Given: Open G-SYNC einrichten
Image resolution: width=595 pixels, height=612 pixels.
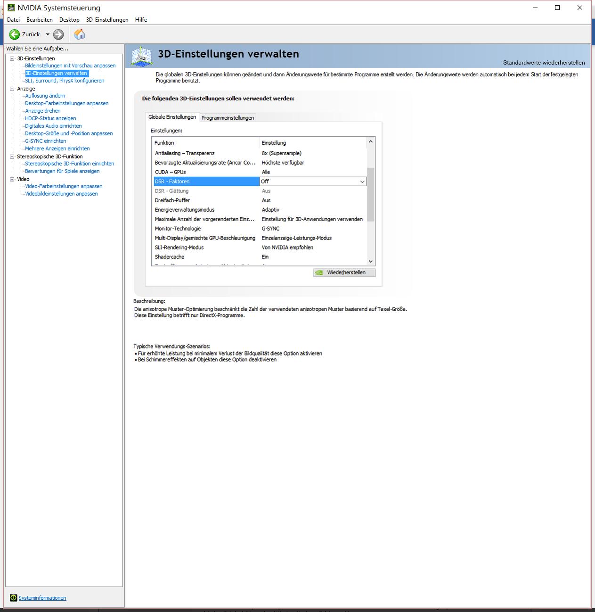Looking at the screenshot, I should (46, 141).
